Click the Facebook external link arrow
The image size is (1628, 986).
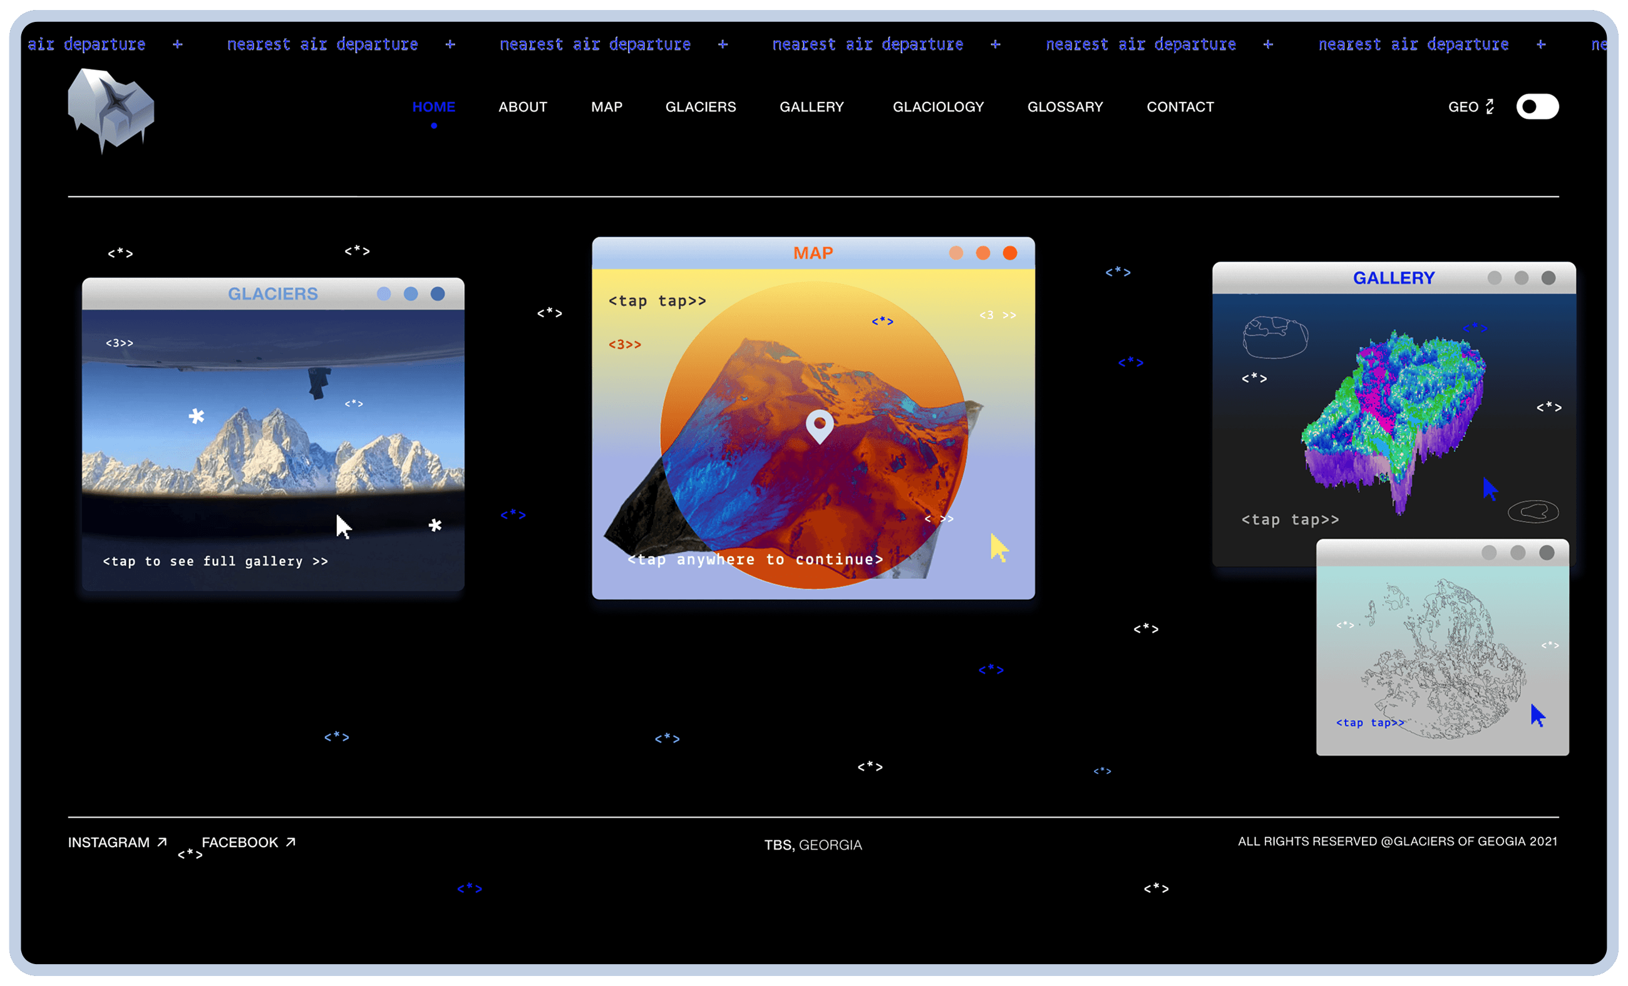click(x=290, y=841)
